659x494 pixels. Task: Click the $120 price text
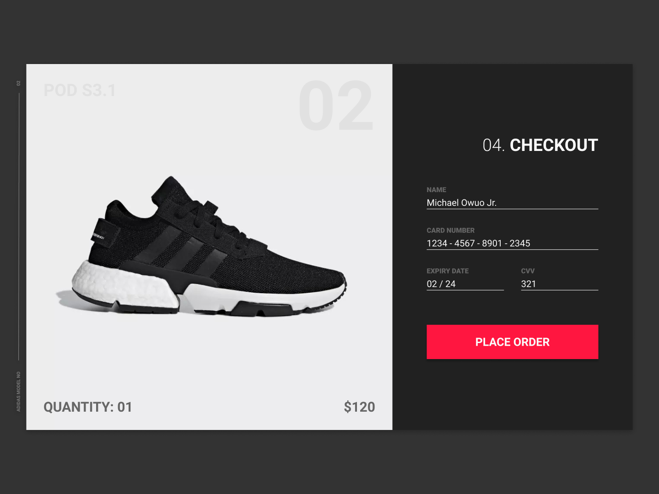point(359,407)
